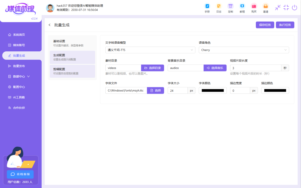The image size is (301, 188).
Task: Click the back arrow beside 批量生成
Action: [x=49, y=25]
